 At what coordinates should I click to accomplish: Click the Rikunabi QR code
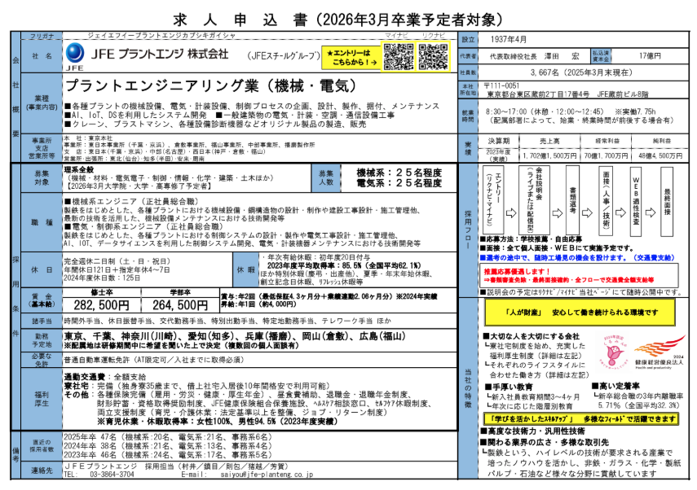point(433,56)
